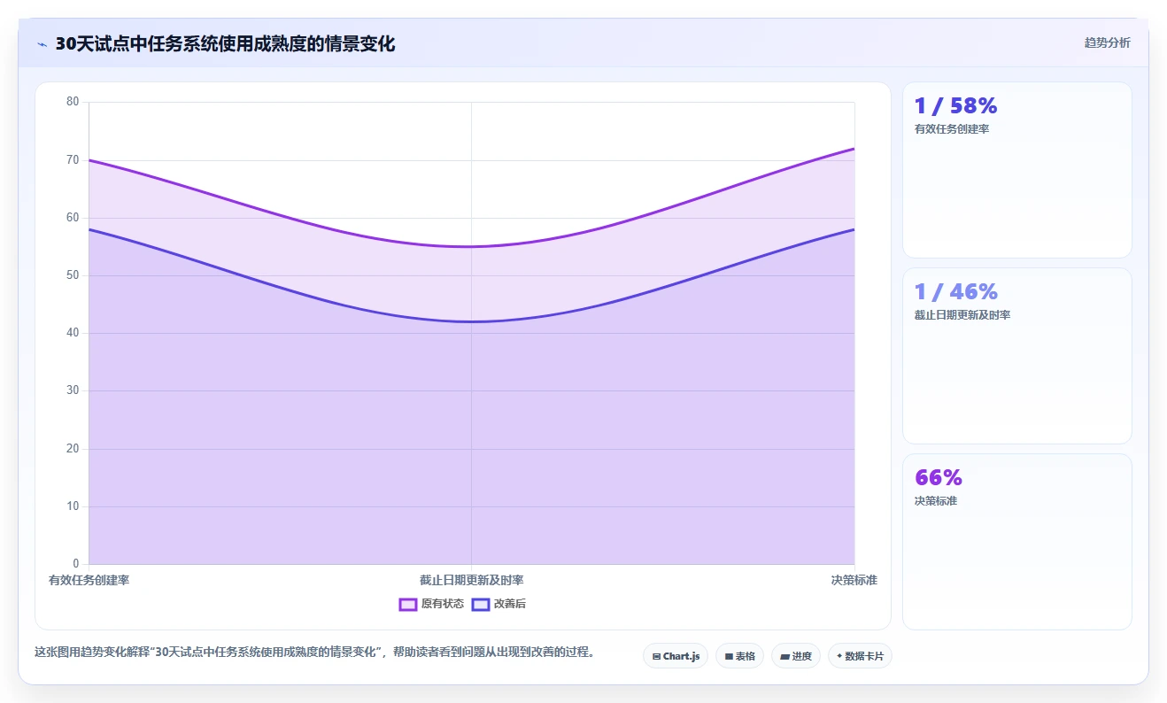Click the 趋势分析 label in header
Image resolution: width=1167 pixels, height=703 pixels.
tap(1107, 42)
